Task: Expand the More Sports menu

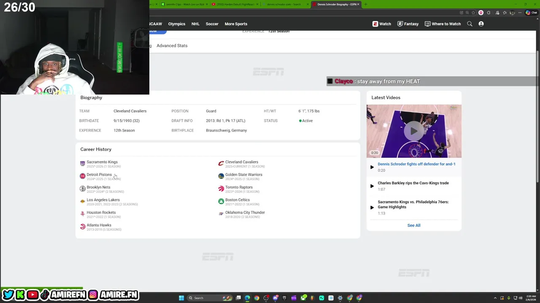Action: (x=236, y=24)
